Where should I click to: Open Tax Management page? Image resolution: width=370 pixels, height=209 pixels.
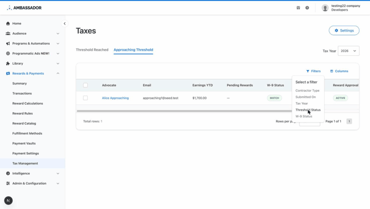click(x=25, y=164)
